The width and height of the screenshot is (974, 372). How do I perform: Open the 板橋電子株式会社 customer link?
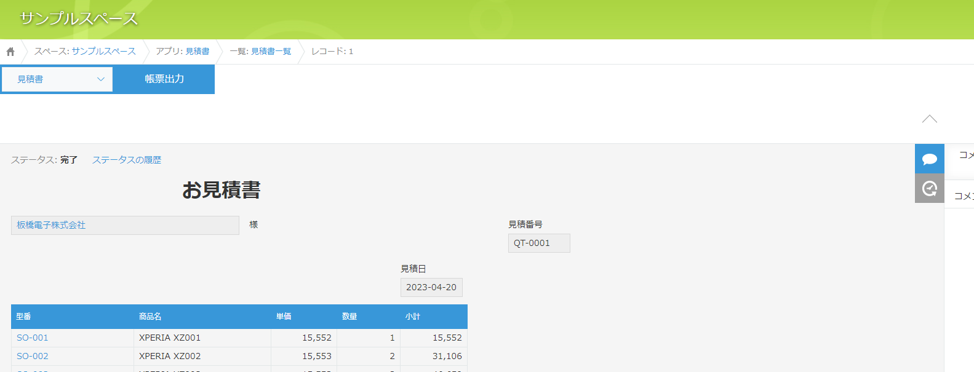[51, 225]
